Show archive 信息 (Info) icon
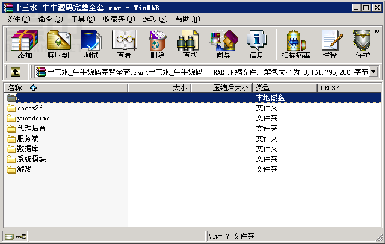385x244 pixels. tap(257, 44)
